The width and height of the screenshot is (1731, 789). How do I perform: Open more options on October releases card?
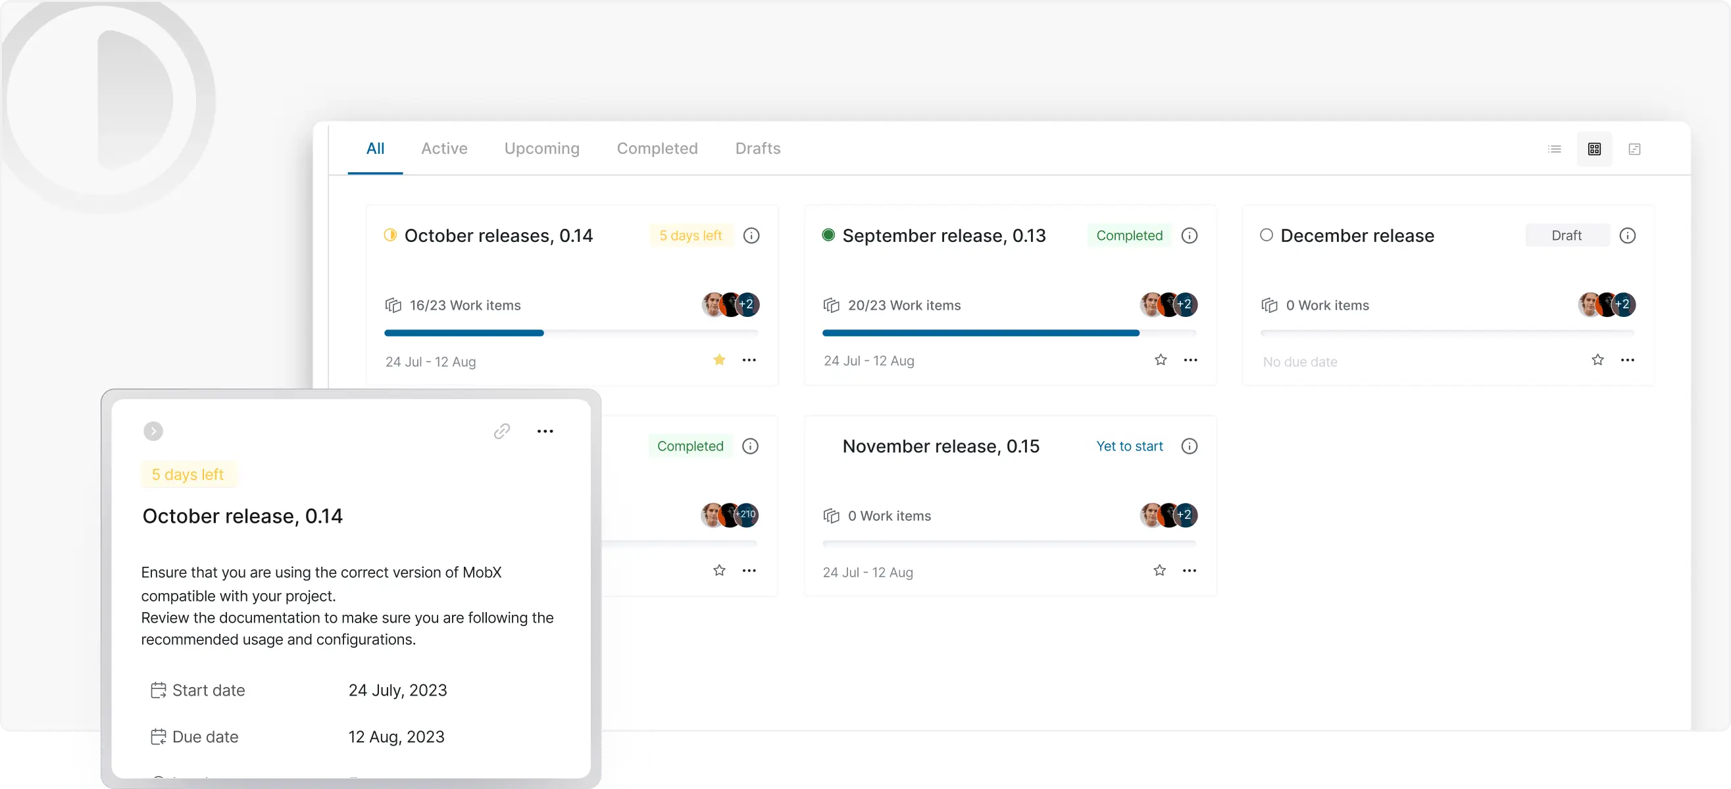(749, 360)
